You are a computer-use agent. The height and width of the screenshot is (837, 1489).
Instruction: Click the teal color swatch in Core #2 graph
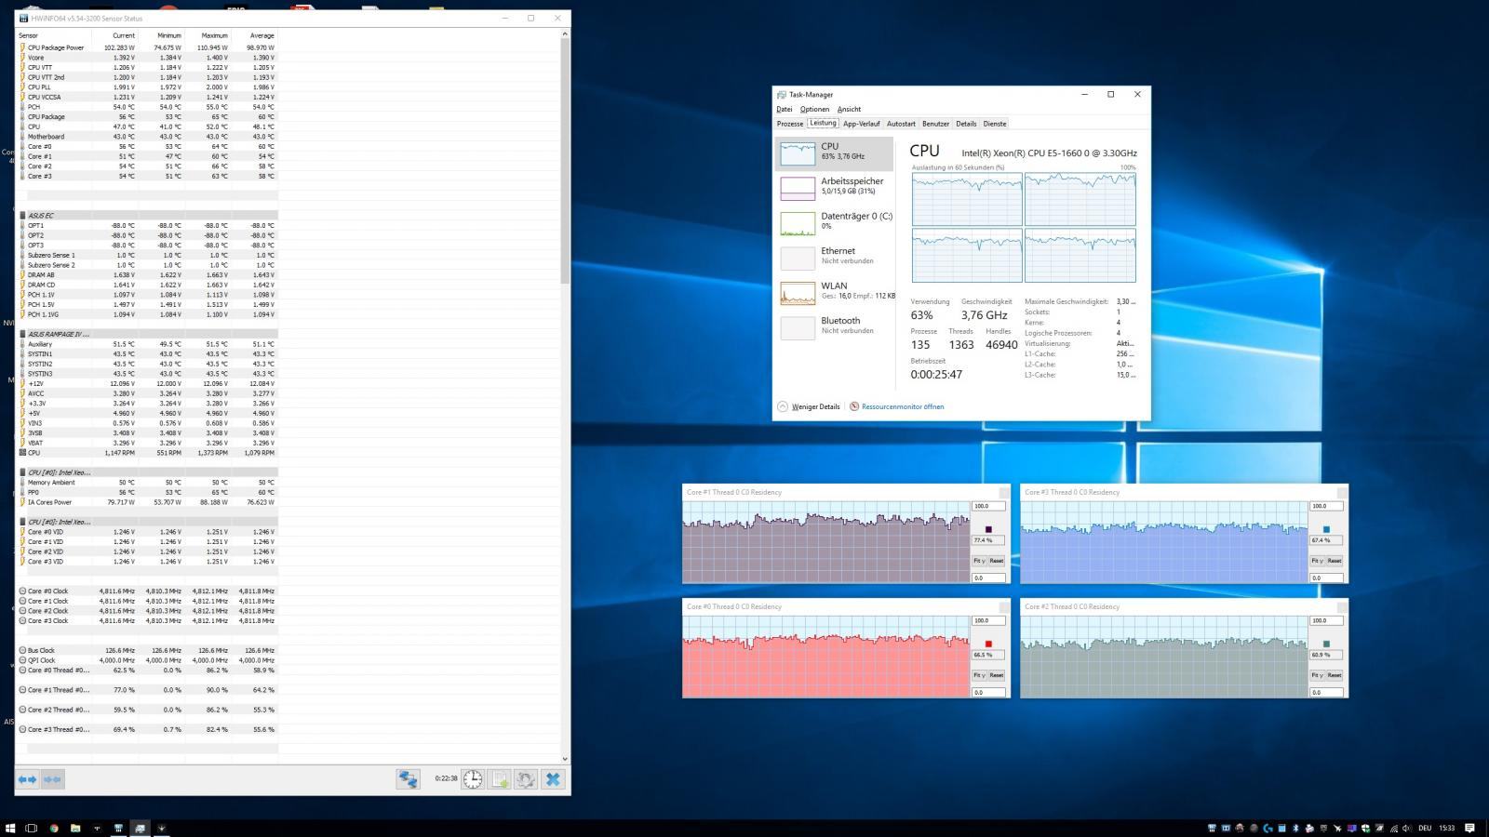(x=1326, y=644)
